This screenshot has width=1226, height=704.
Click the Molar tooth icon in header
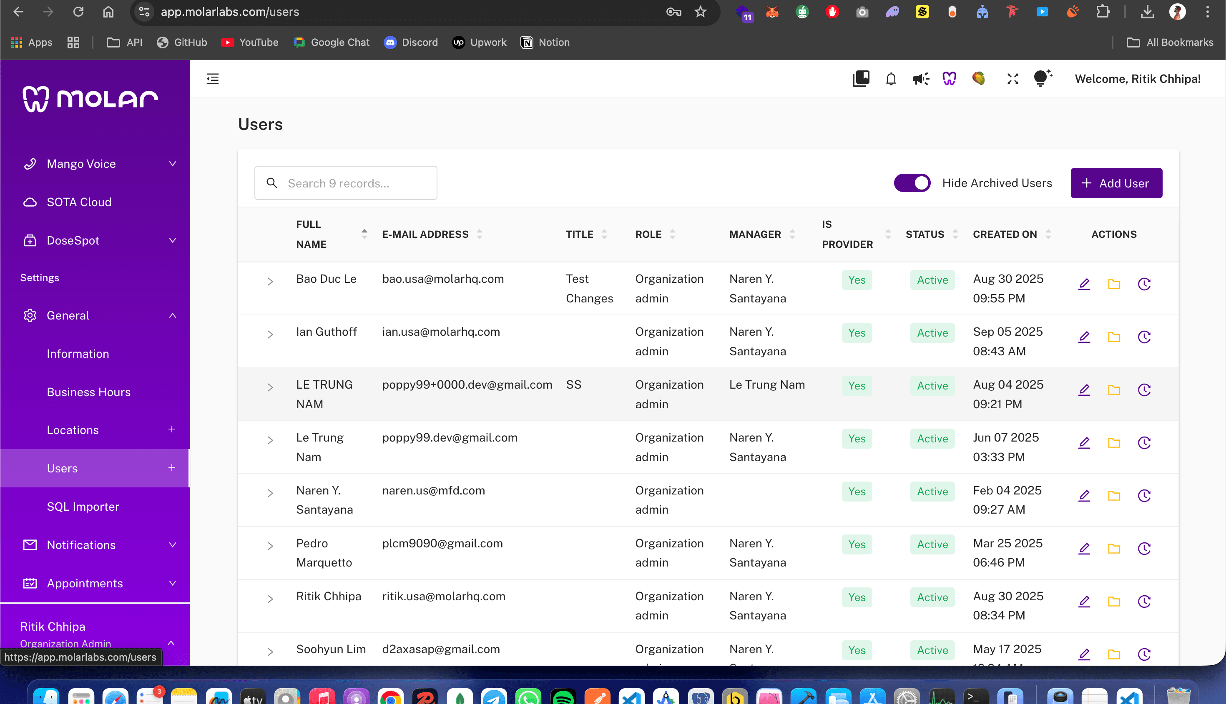click(949, 79)
